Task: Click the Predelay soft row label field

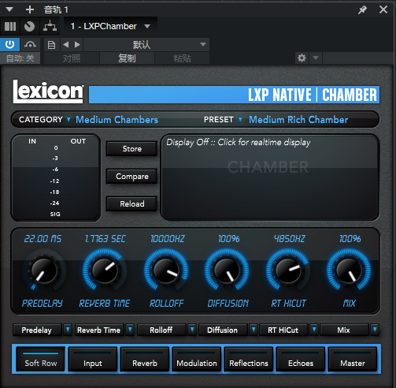Action: click(x=37, y=330)
